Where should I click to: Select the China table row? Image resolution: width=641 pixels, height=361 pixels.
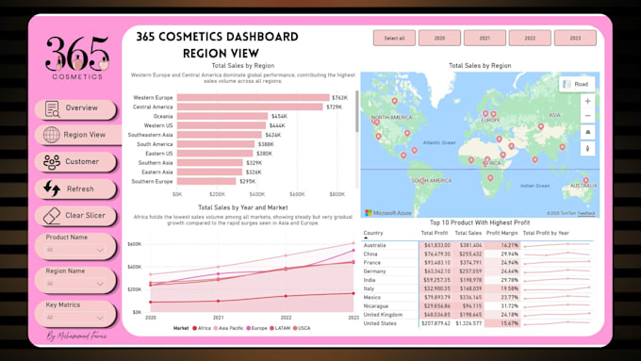477,254
